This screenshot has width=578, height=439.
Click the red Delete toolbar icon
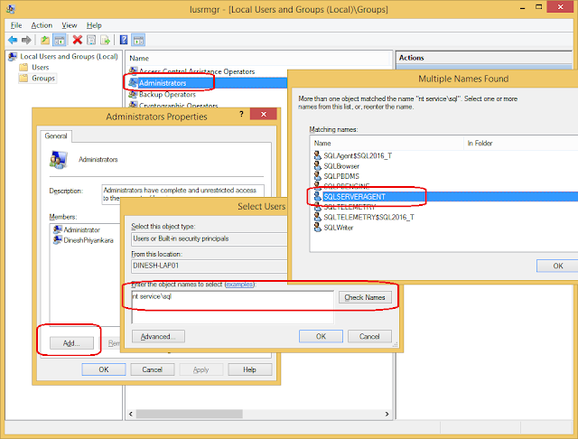point(78,40)
